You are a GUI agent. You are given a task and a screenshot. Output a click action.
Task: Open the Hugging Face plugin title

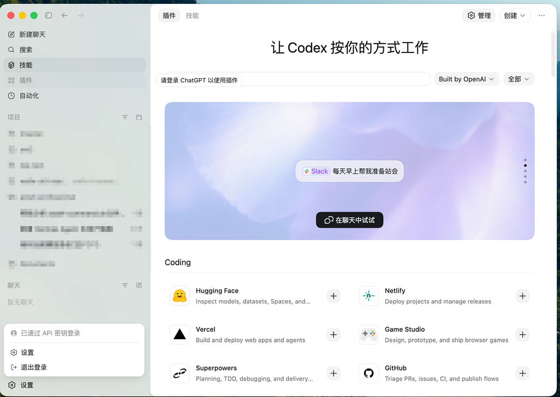click(217, 291)
